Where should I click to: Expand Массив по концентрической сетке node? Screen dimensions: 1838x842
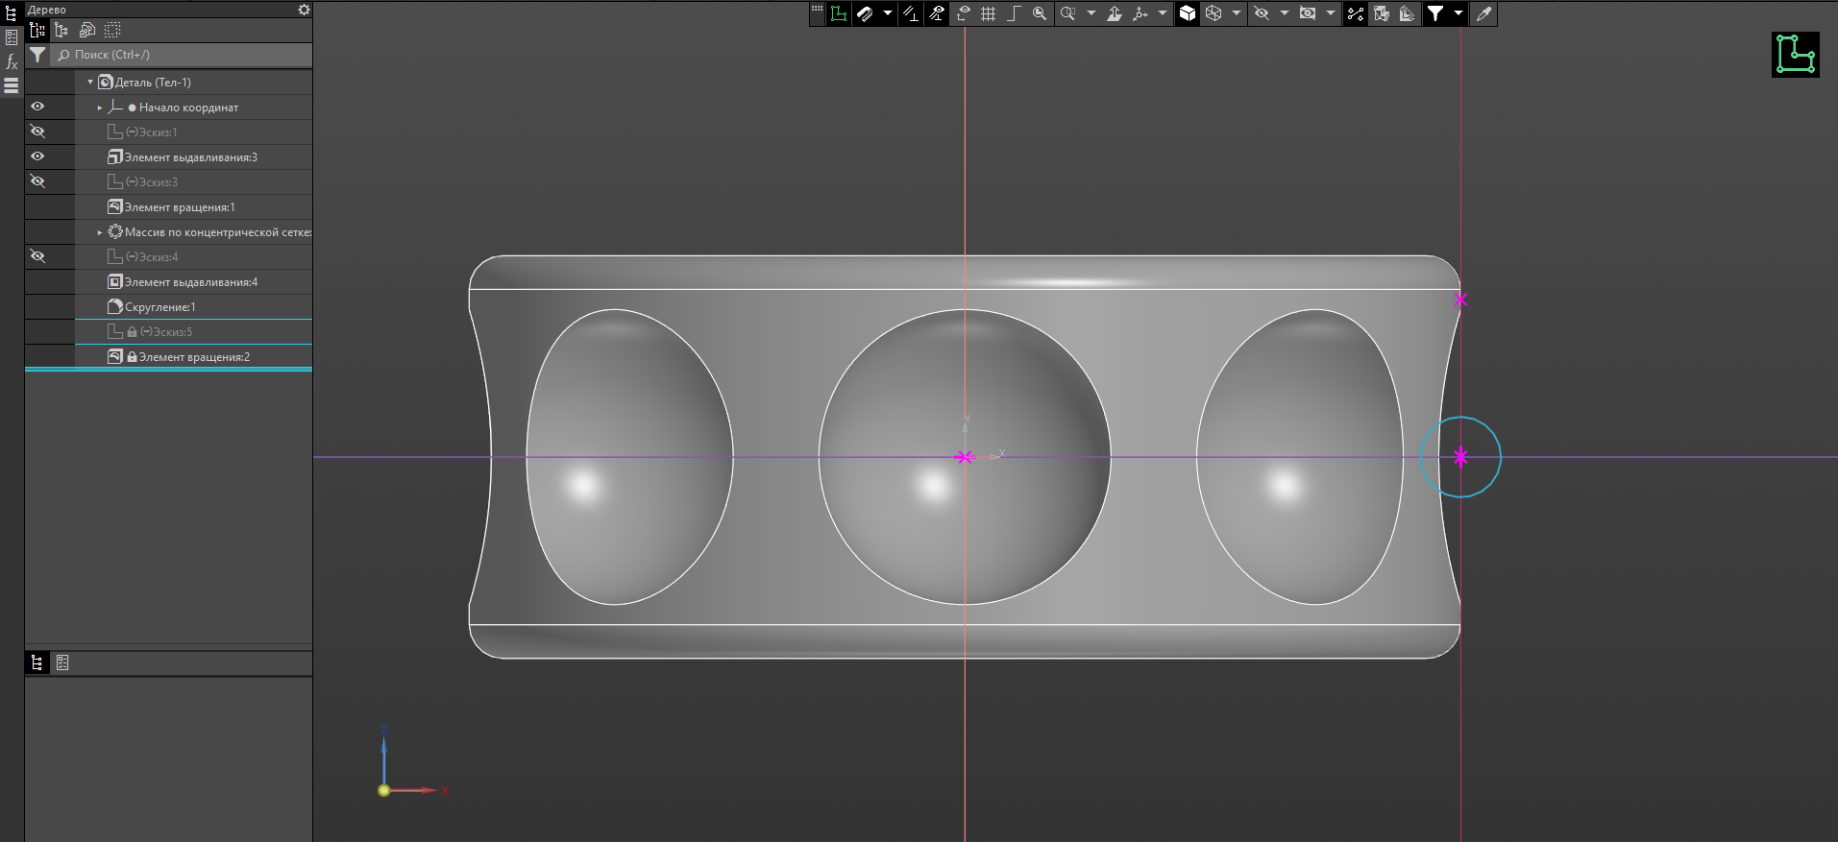(100, 232)
